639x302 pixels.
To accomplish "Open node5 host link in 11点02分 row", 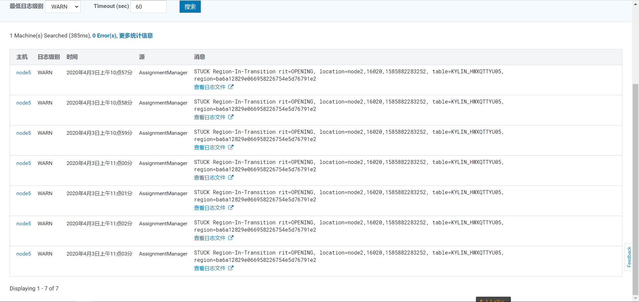I will coord(24,223).
